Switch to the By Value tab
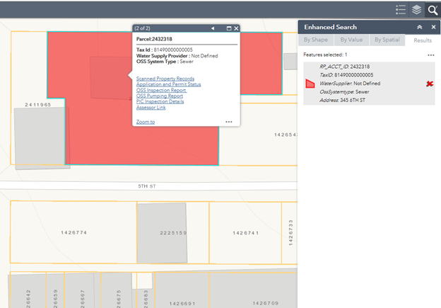The image size is (441, 308). 351,40
